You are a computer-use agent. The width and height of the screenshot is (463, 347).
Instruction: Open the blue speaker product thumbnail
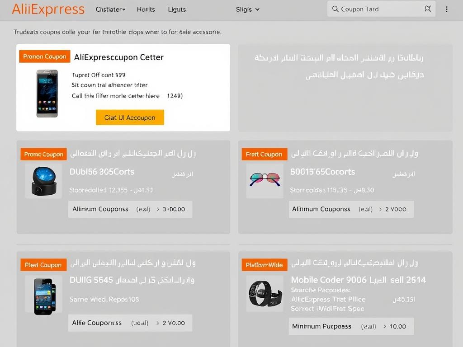point(44,181)
